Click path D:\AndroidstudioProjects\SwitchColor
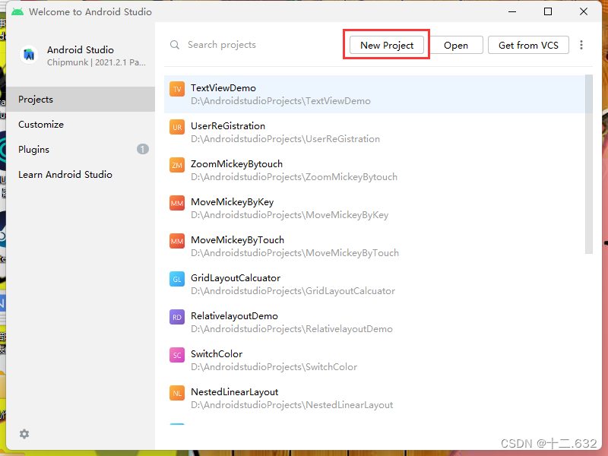This screenshot has height=456, width=608. (274, 367)
